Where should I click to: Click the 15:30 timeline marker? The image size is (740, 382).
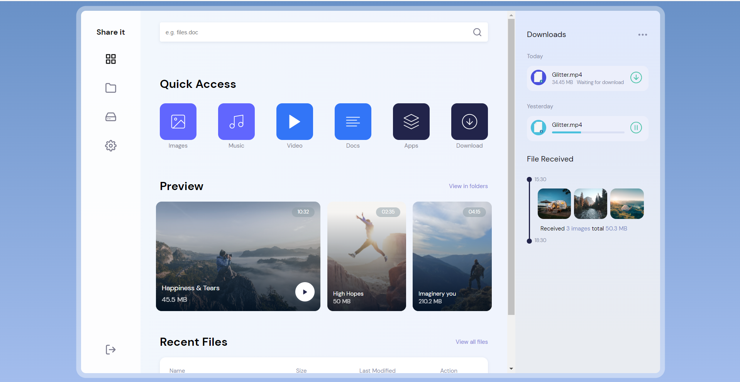[529, 179]
